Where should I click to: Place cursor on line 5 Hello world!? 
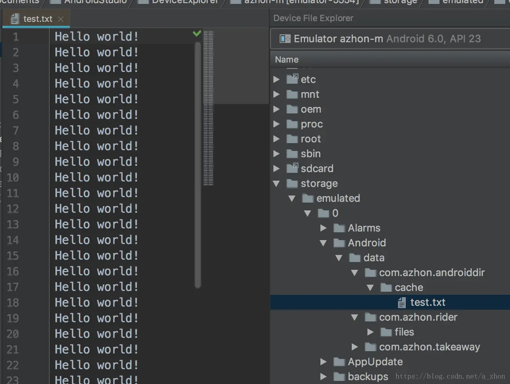pyautogui.click(x=96, y=99)
